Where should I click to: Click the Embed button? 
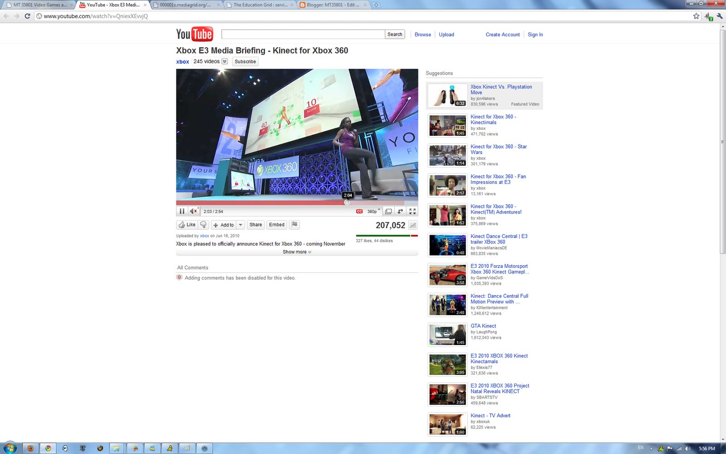(x=277, y=225)
